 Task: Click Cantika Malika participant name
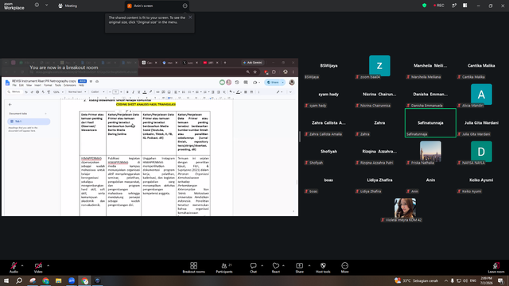coord(481,65)
